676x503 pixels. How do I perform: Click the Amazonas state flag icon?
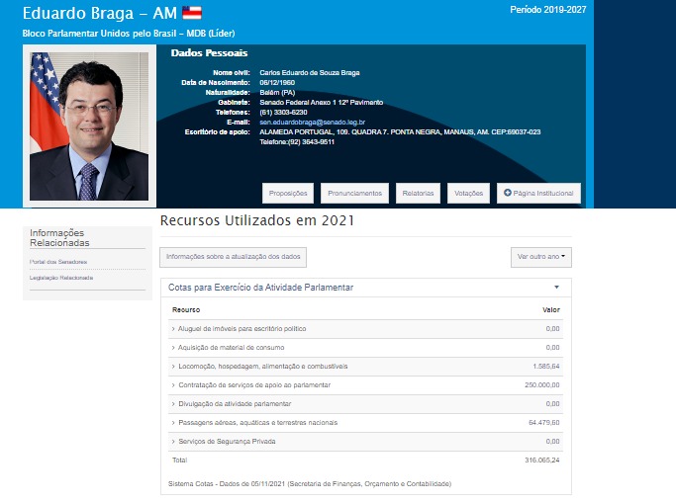[x=191, y=13]
